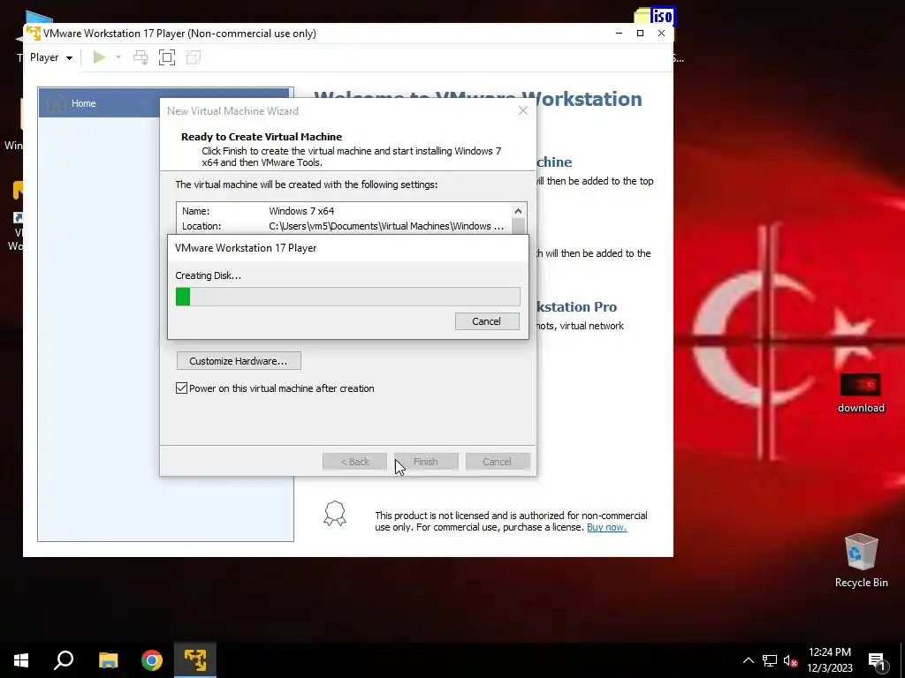Show hidden tray icons chevron
This screenshot has height=678, width=905.
pos(748,660)
